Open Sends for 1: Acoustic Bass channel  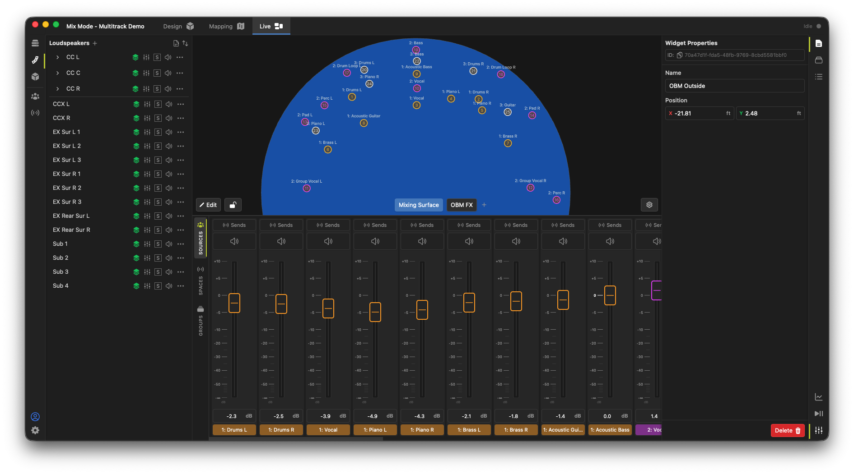610,225
